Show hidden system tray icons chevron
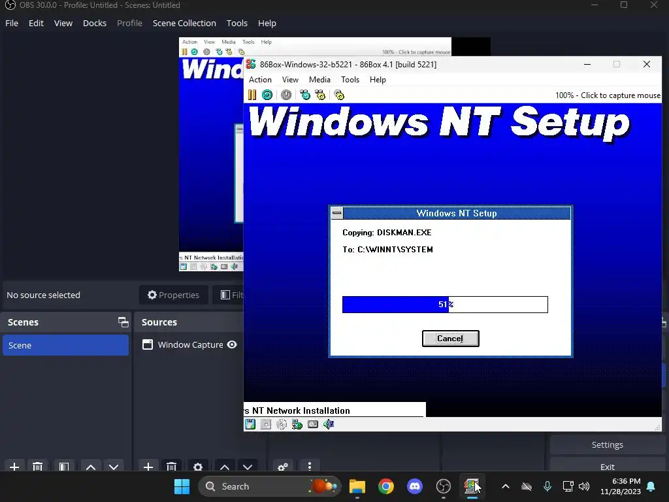 click(506, 486)
